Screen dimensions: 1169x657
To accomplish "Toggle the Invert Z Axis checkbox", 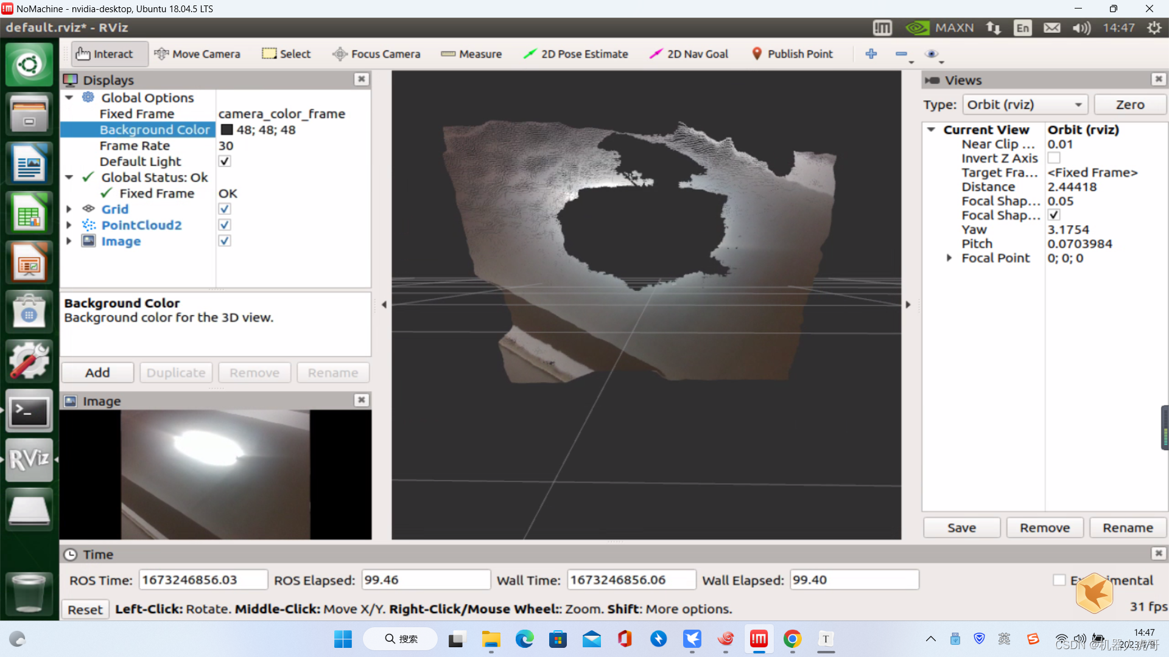I will click(x=1054, y=158).
